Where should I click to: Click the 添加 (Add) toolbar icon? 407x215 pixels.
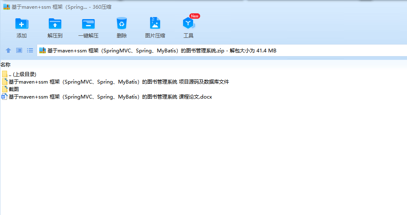pyautogui.click(x=22, y=24)
